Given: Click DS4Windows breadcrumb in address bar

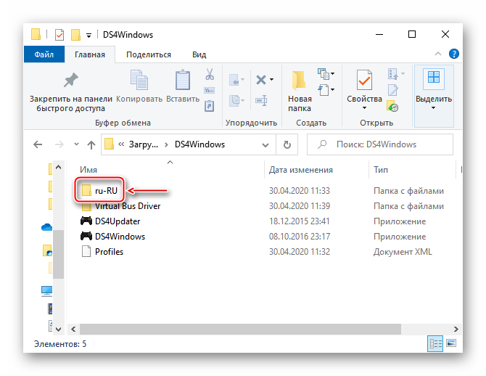Looking at the screenshot, I should tap(199, 144).
